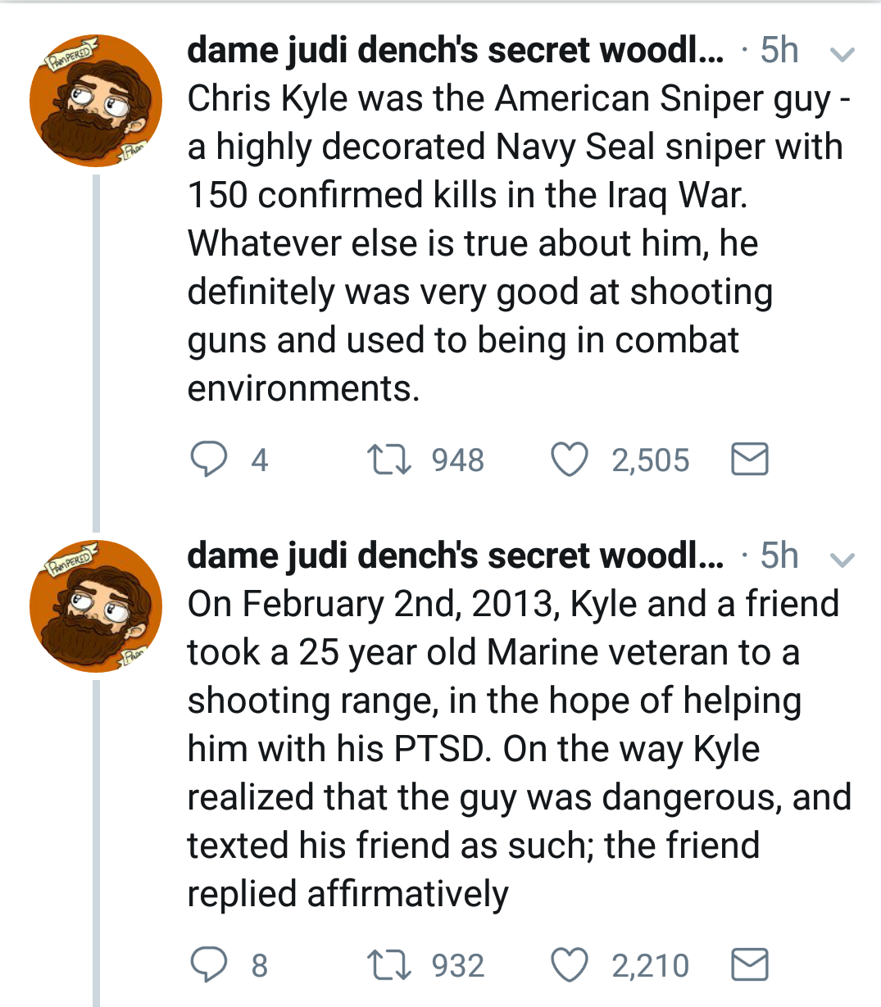Tap the second tweet's bearded cartoon avatar
Viewport: 881px width, 1007px height.
[95, 606]
